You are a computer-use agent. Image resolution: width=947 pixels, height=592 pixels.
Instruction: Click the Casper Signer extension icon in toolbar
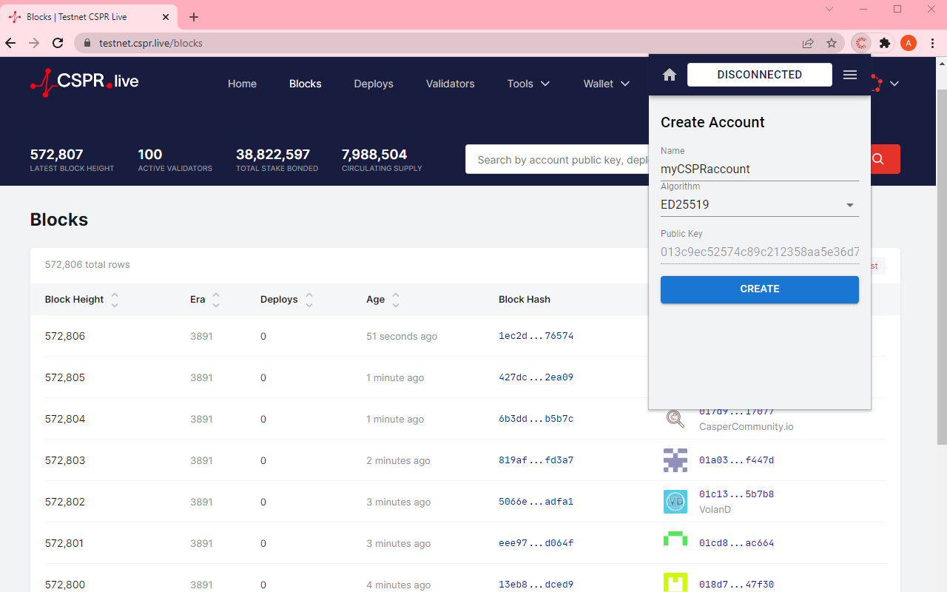click(861, 43)
